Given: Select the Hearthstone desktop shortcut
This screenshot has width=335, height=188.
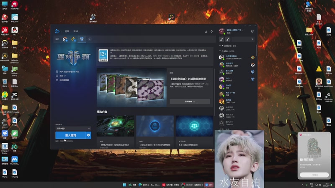Looking at the screenshot, I should coord(329,97).
